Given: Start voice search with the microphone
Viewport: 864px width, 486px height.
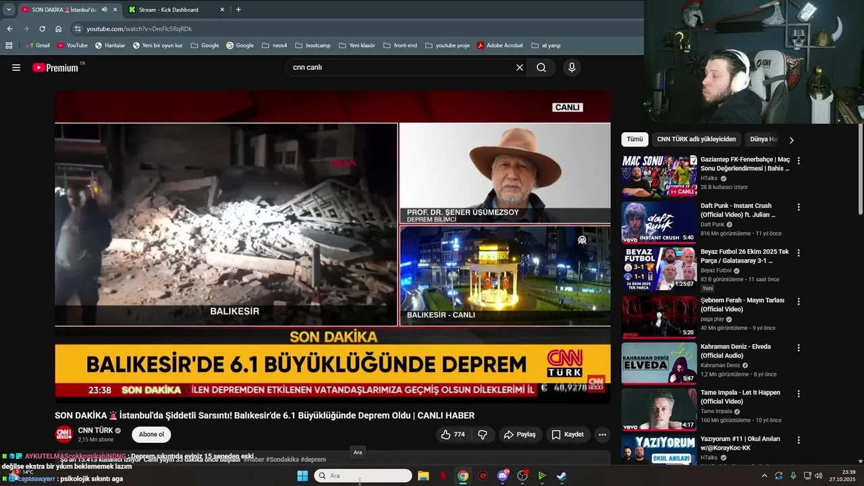Looking at the screenshot, I should click(572, 67).
